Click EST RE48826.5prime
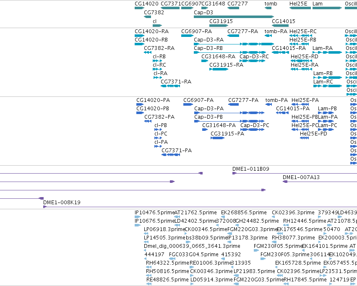The width and height of the screenshot is (357, 286). [167, 280]
